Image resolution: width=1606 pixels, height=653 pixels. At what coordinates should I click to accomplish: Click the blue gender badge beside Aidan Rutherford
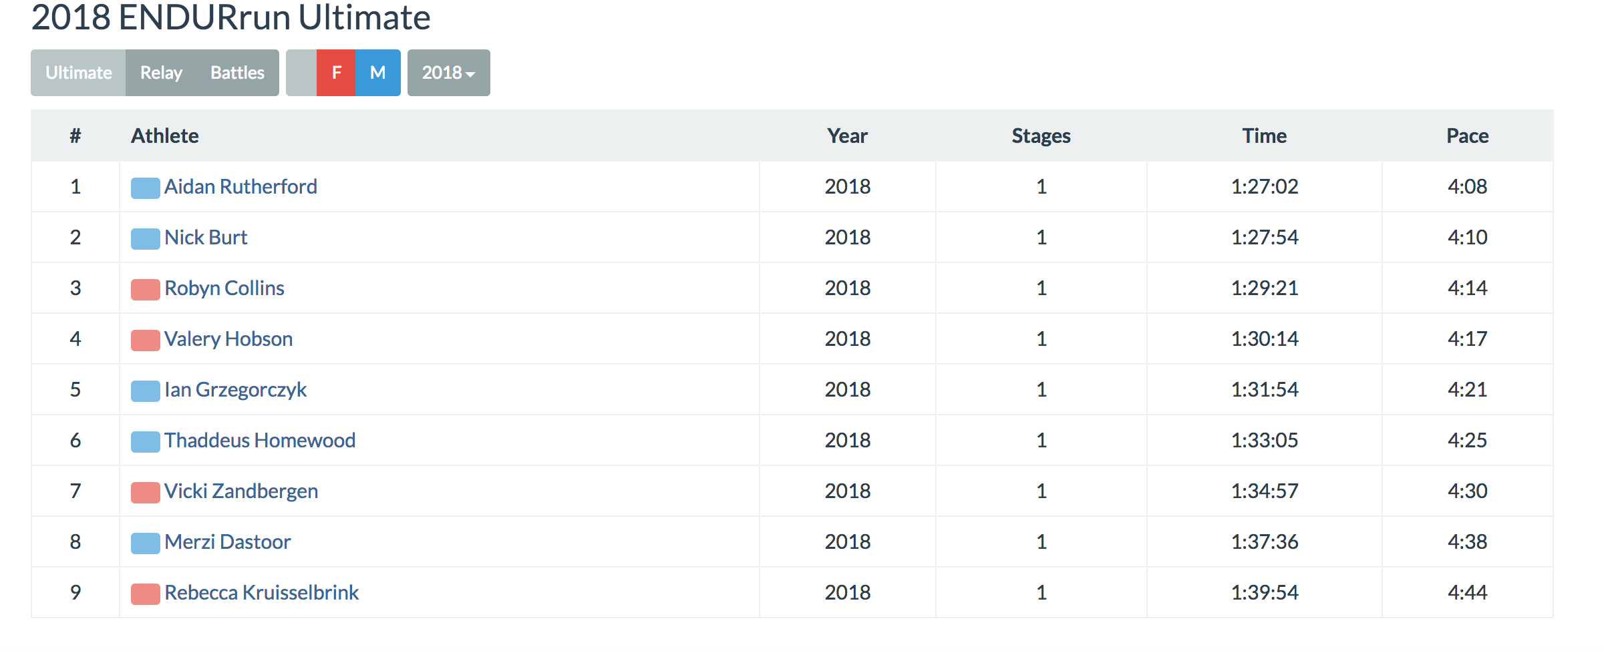[145, 188]
